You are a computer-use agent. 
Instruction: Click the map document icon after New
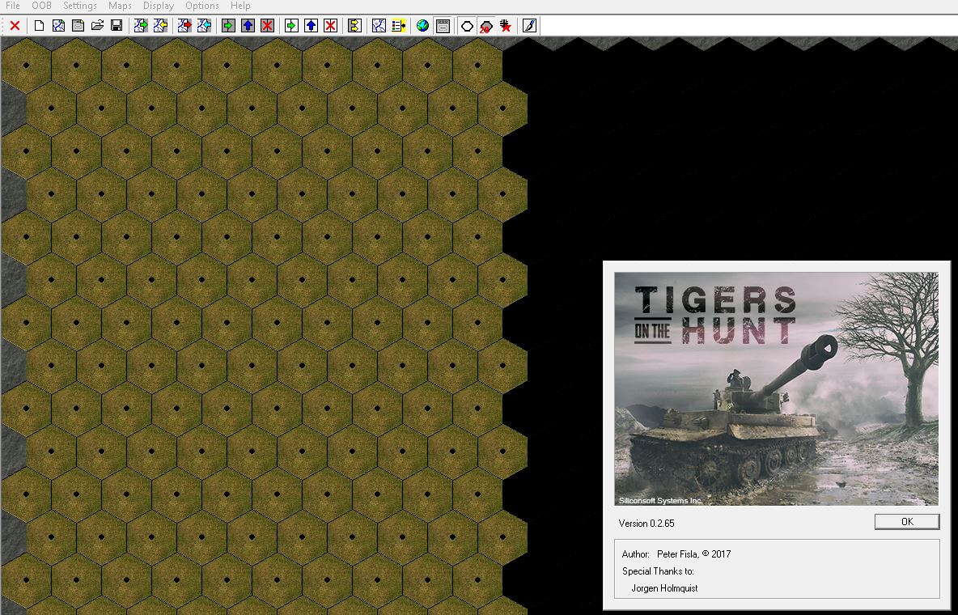(x=58, y=26)
